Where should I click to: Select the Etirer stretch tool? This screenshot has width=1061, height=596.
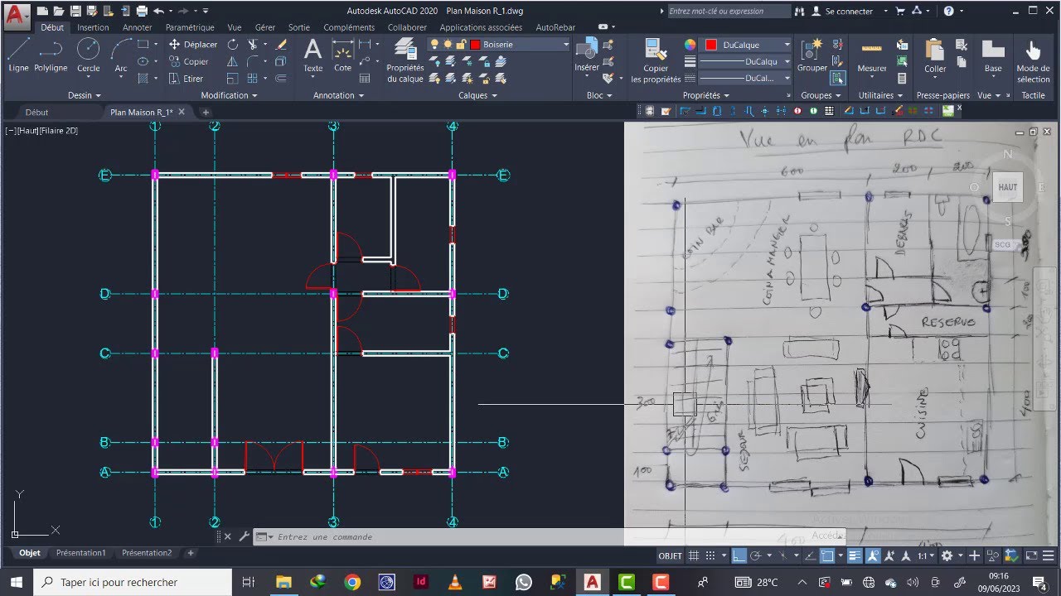coord(186,79)
